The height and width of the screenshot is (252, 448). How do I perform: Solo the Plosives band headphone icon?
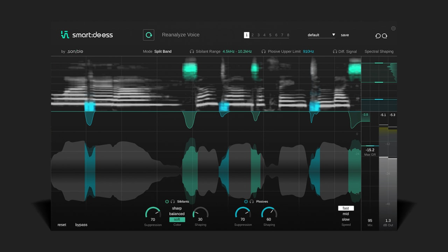click(252, 202)
